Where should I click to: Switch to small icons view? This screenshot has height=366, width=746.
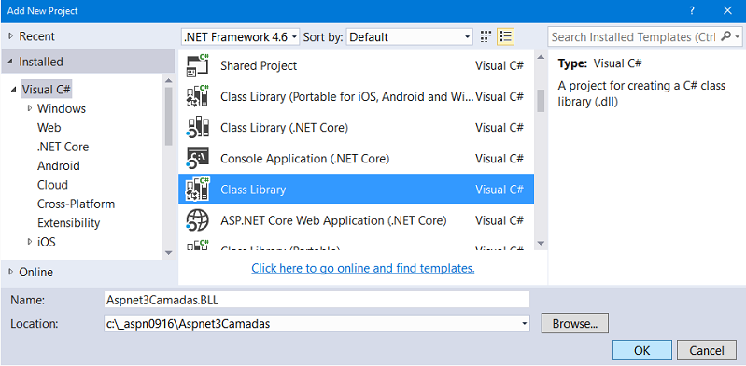click(x=486, y=36)
